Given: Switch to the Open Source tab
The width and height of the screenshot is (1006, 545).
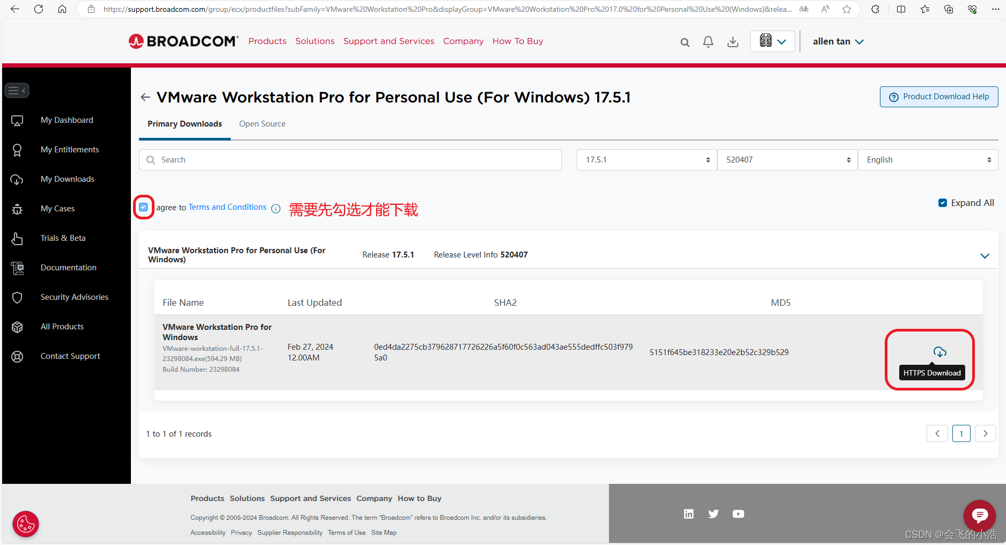Looking at the screenshot, I should [262, 124].
